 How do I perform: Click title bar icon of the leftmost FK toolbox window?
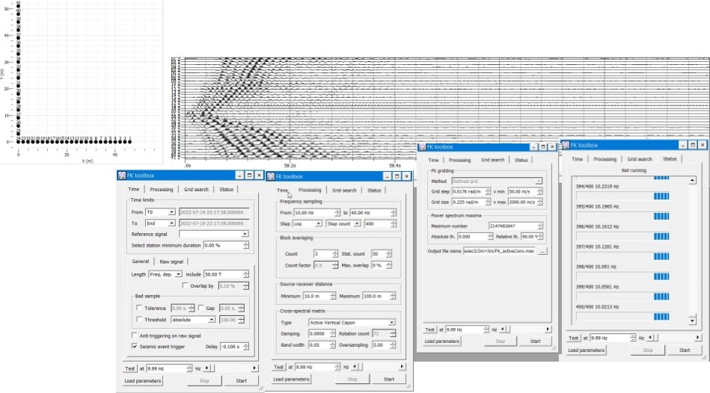point(121,176)
